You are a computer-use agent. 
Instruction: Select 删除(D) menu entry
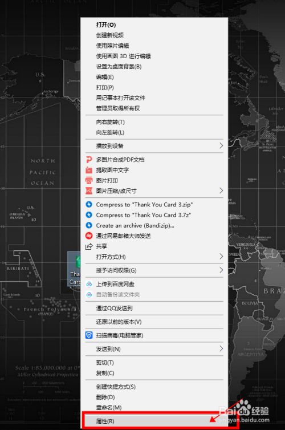coord(154,397)
